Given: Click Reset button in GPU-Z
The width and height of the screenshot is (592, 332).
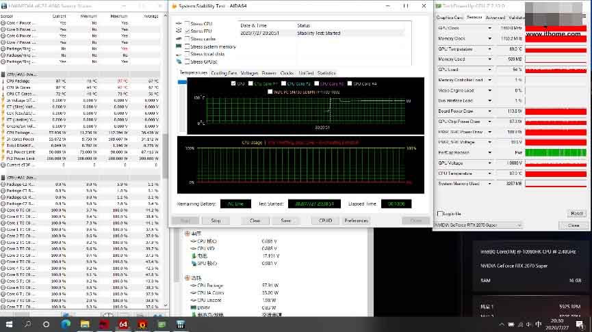Looking at the screenshot, I should point(576,214).
